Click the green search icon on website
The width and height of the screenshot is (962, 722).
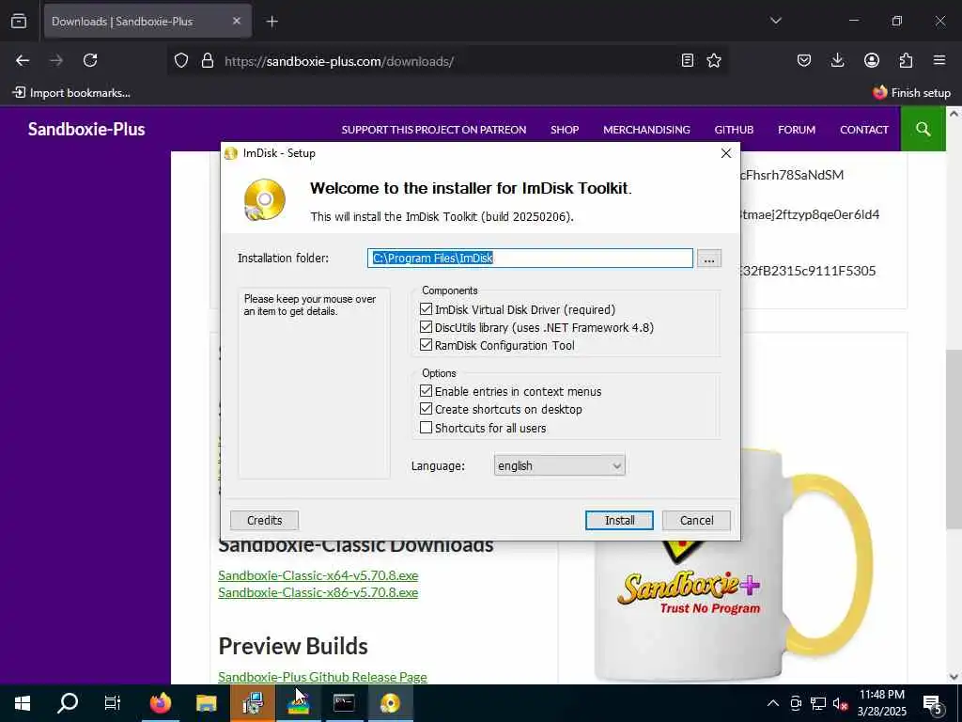click(x=923, y=129)
